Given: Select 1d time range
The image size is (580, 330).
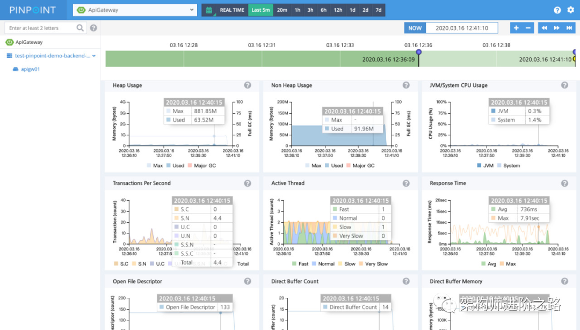Looking at the screenshot, I should click(x=352, y=10).
